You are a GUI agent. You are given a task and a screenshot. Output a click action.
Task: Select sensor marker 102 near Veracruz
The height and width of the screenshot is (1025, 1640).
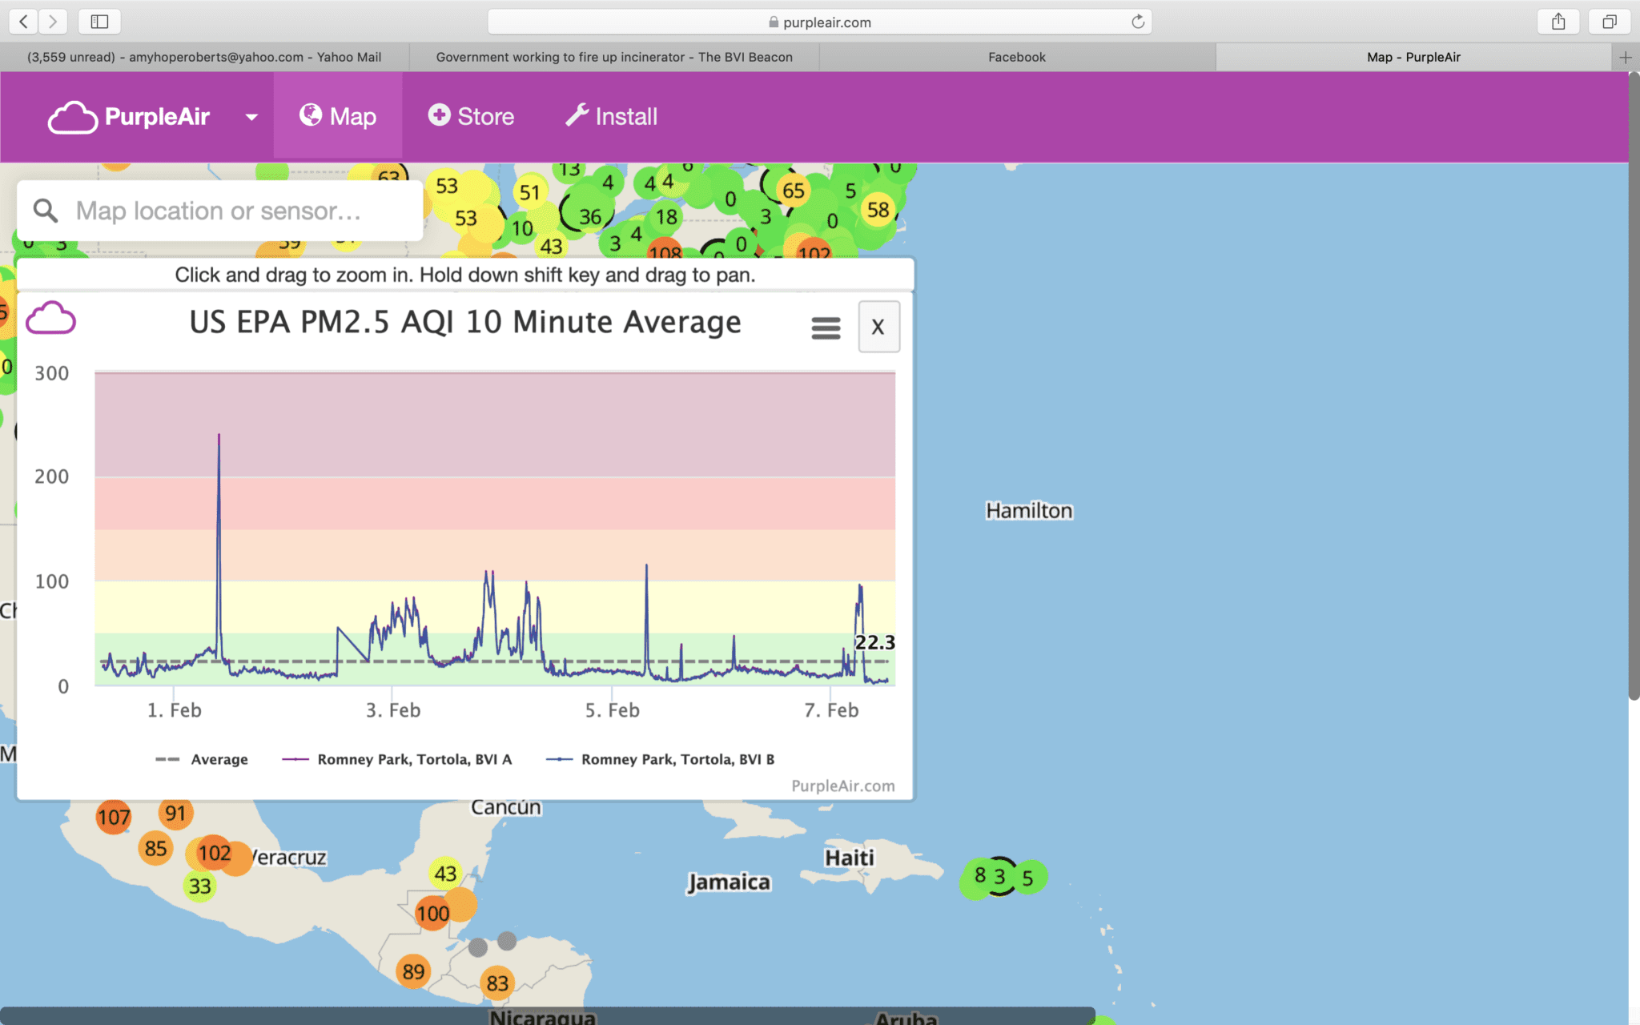click(215, 853)
